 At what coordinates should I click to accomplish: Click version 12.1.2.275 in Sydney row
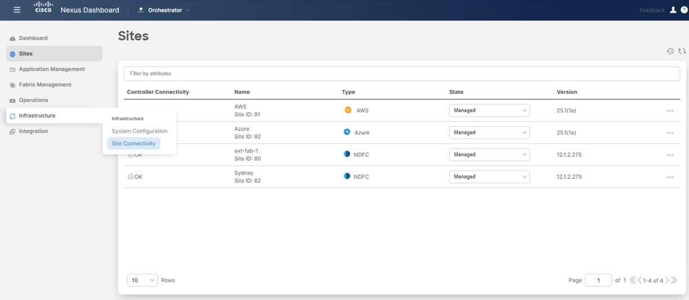coord(569,177)
